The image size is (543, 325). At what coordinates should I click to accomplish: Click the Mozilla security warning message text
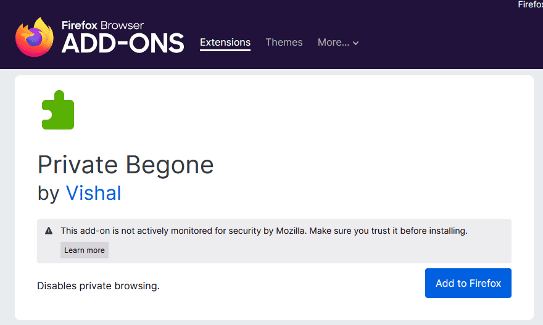click(263, 231)
